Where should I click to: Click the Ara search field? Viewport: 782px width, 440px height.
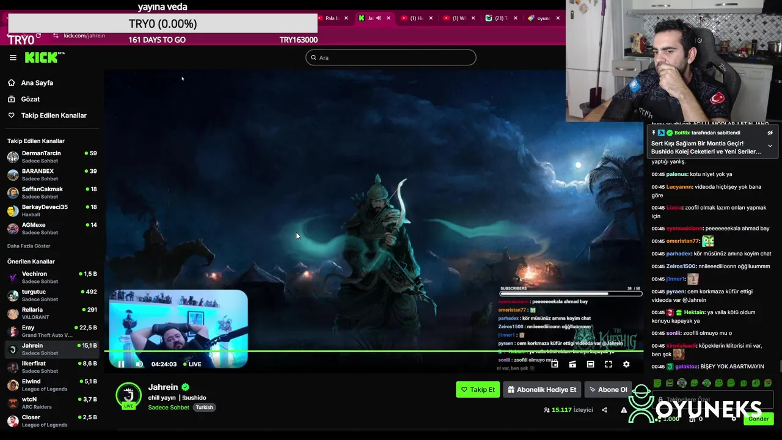391,57
